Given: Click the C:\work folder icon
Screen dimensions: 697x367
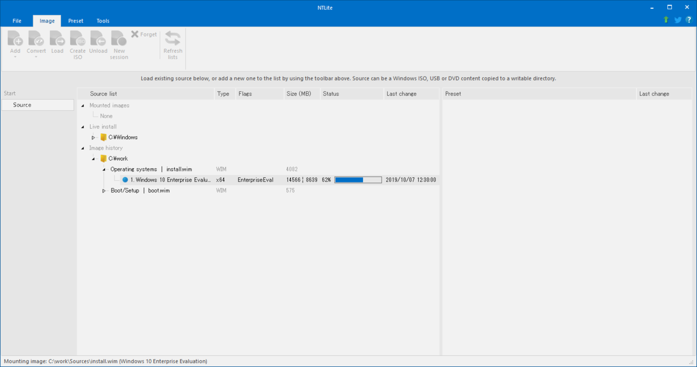Looking at the screenshot, I should point(103,158).
